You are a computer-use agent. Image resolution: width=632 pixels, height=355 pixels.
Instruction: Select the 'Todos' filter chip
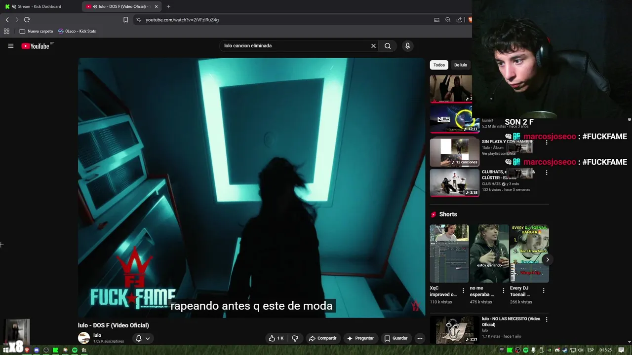(439, 65)
